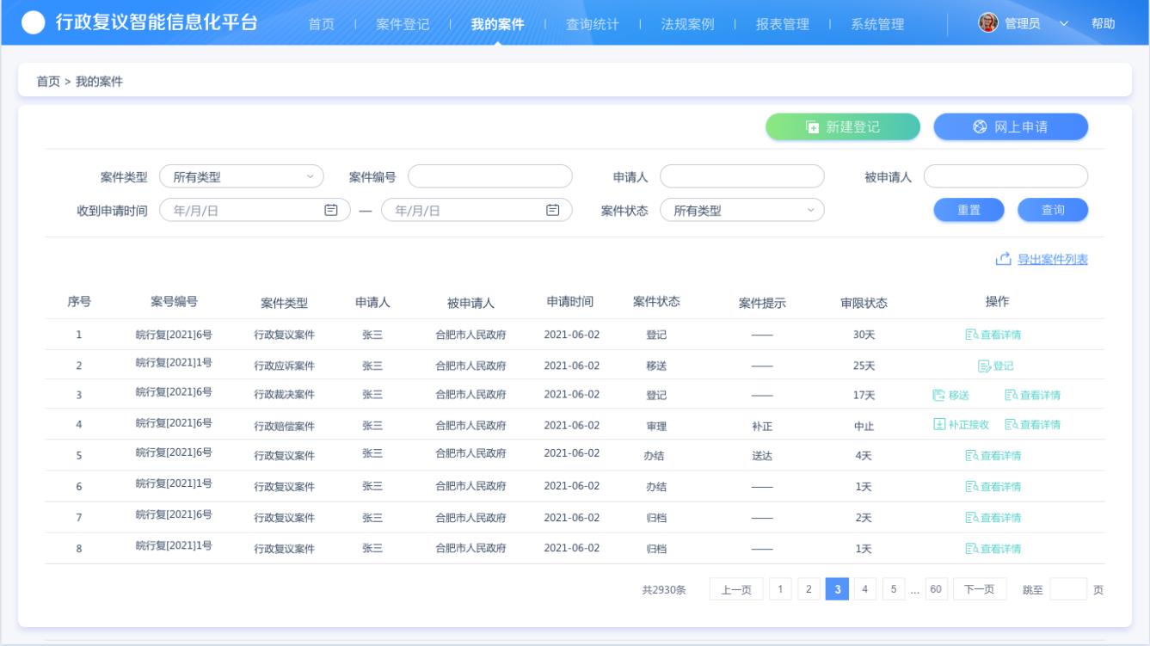Screen dimensions: 1150x646
Task: Reset filters with 重置 button
Action: click(969, 210)
